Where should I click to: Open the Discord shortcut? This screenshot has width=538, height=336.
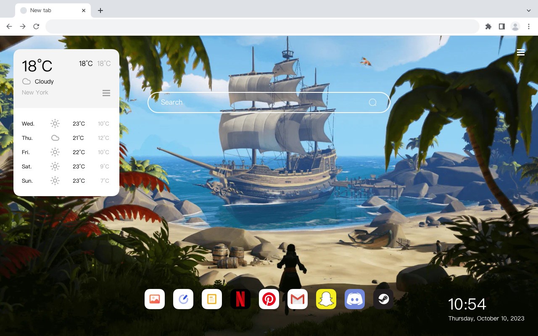coord(355,299)
